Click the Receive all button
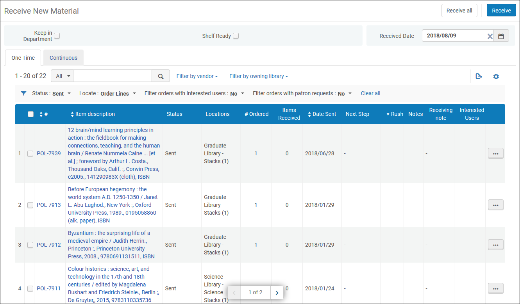This screenshot has height=304, width=520. 459,11
